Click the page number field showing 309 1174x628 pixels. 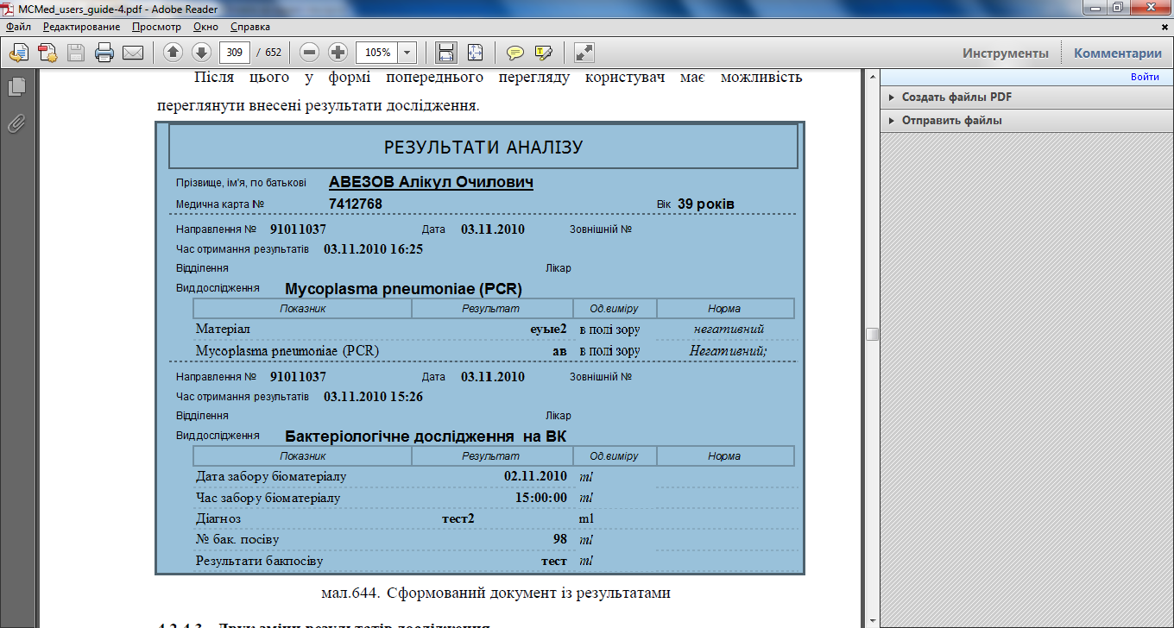click(235, 53)
